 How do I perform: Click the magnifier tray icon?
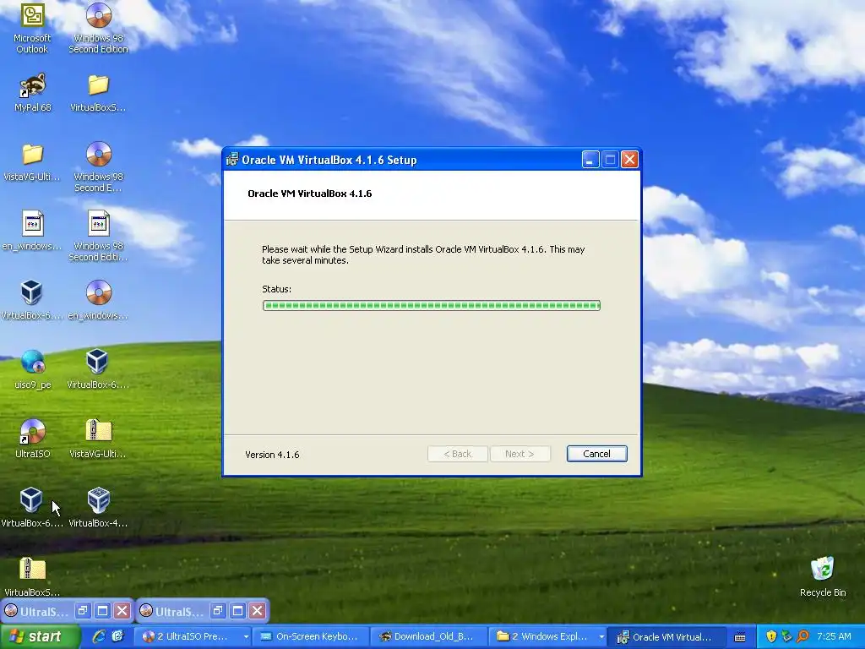802,636
